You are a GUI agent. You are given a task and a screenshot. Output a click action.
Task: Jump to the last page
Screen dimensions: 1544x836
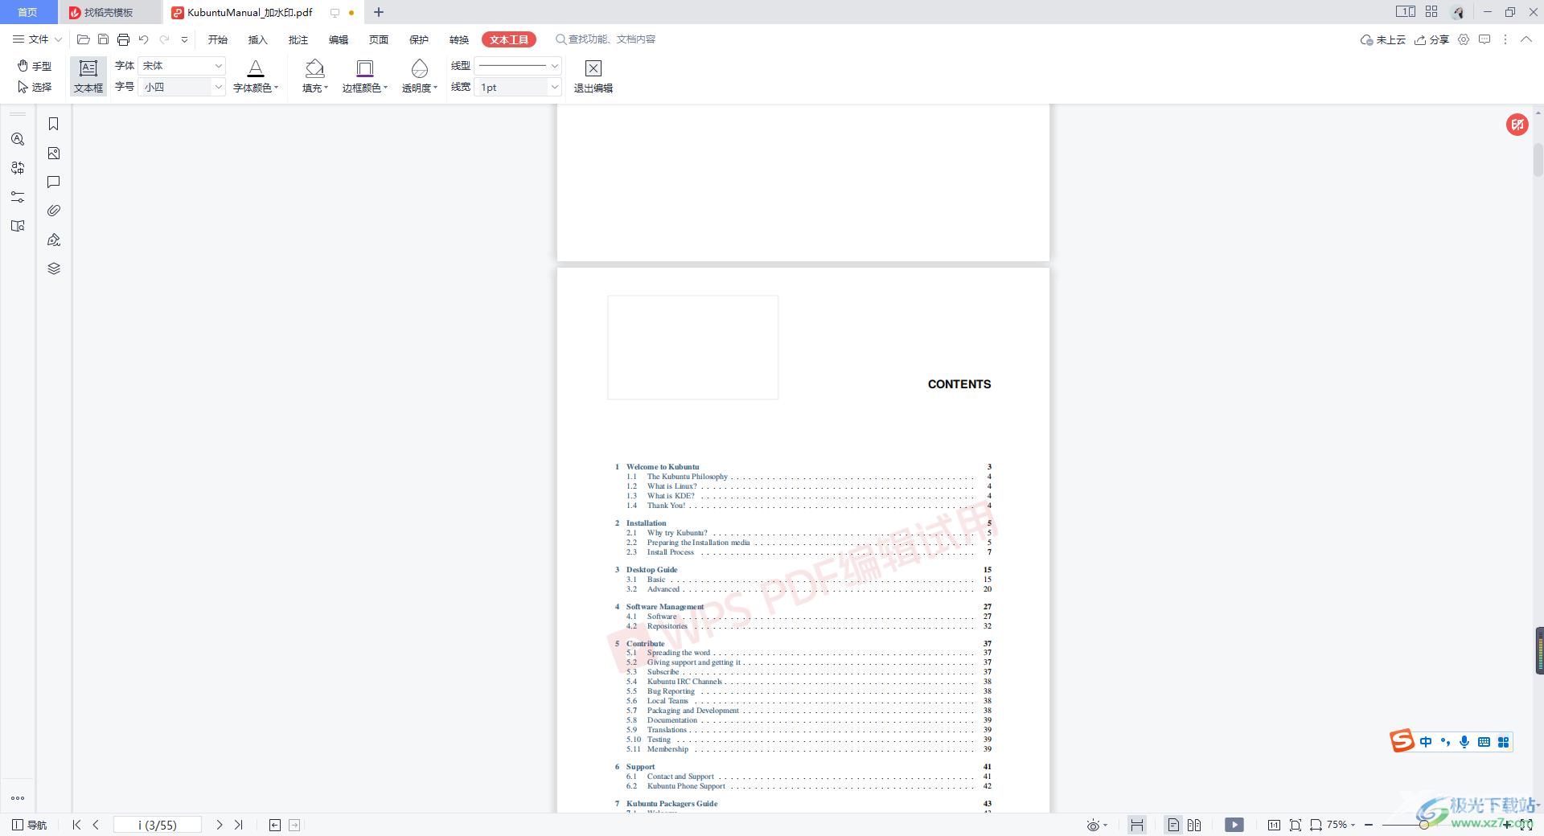pyautogui.click(x=238, y=825)
